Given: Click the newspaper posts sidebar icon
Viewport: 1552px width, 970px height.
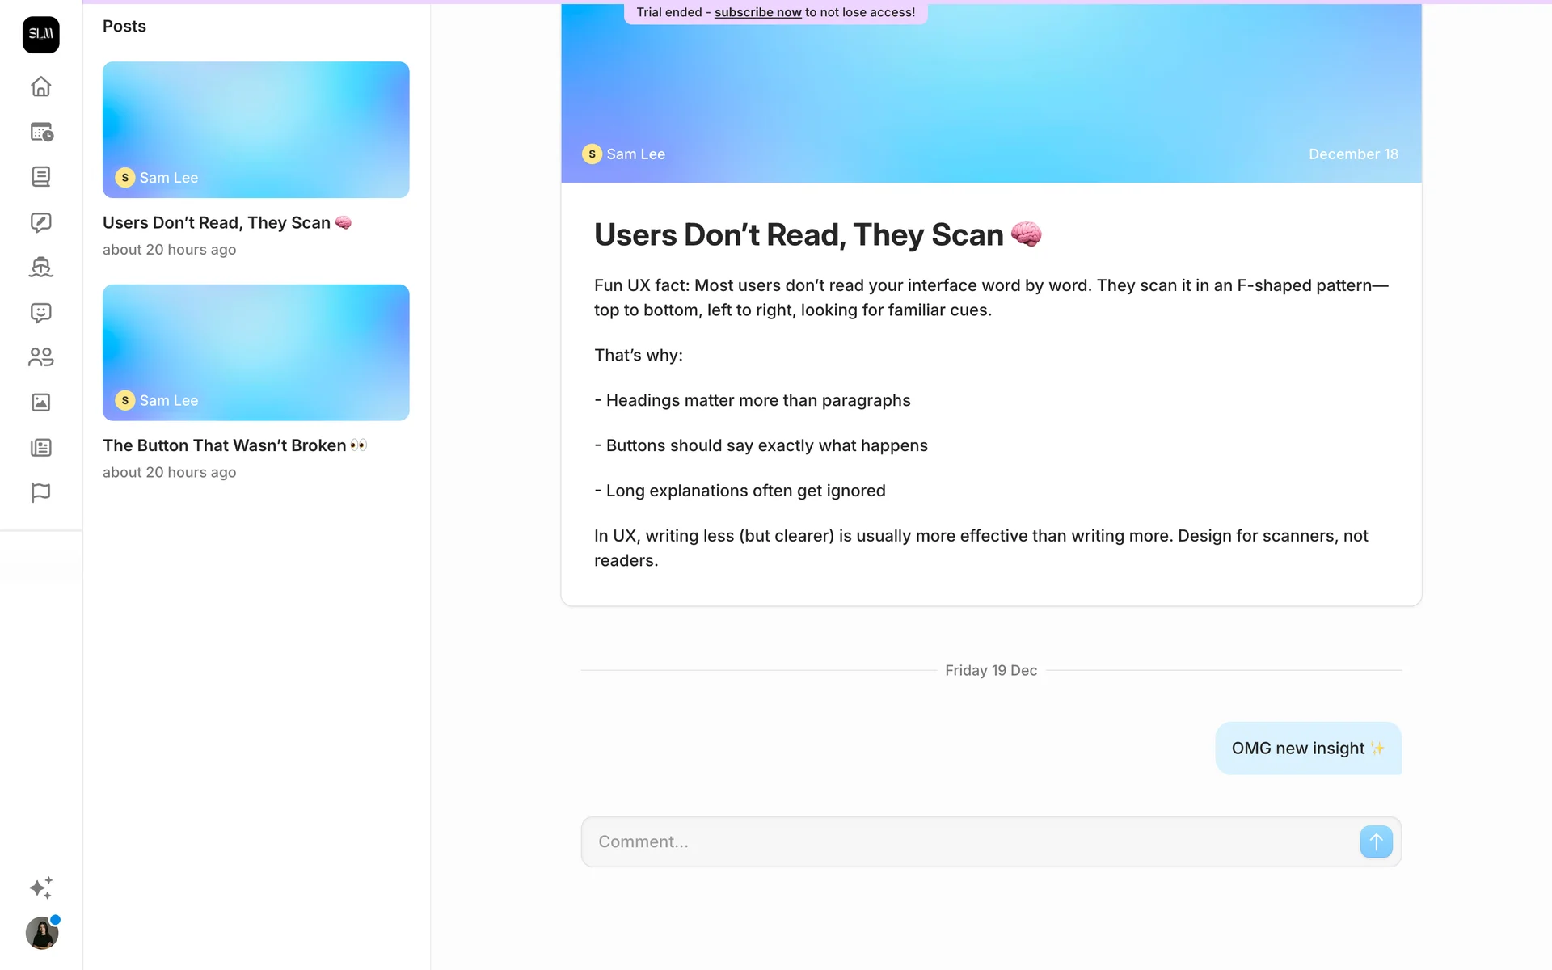Looking at the screenshot, I should pyautogui.click(x=40, y=448).
